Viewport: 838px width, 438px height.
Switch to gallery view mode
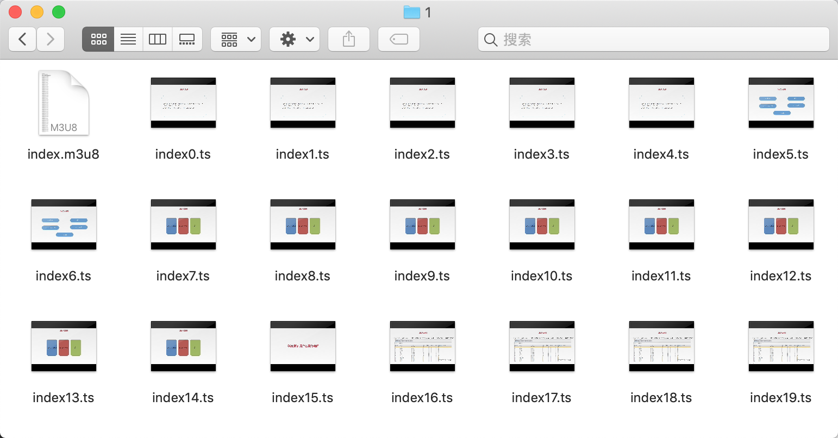(187, 39)
